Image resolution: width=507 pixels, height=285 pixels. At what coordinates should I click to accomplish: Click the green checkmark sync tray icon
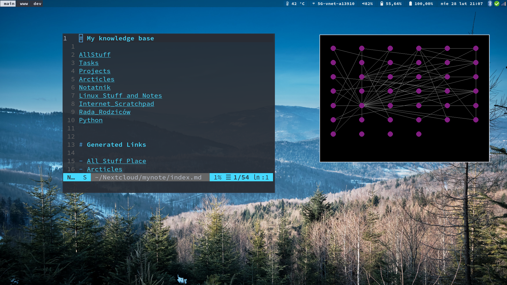pyautogui.click(x=497, y=4)
